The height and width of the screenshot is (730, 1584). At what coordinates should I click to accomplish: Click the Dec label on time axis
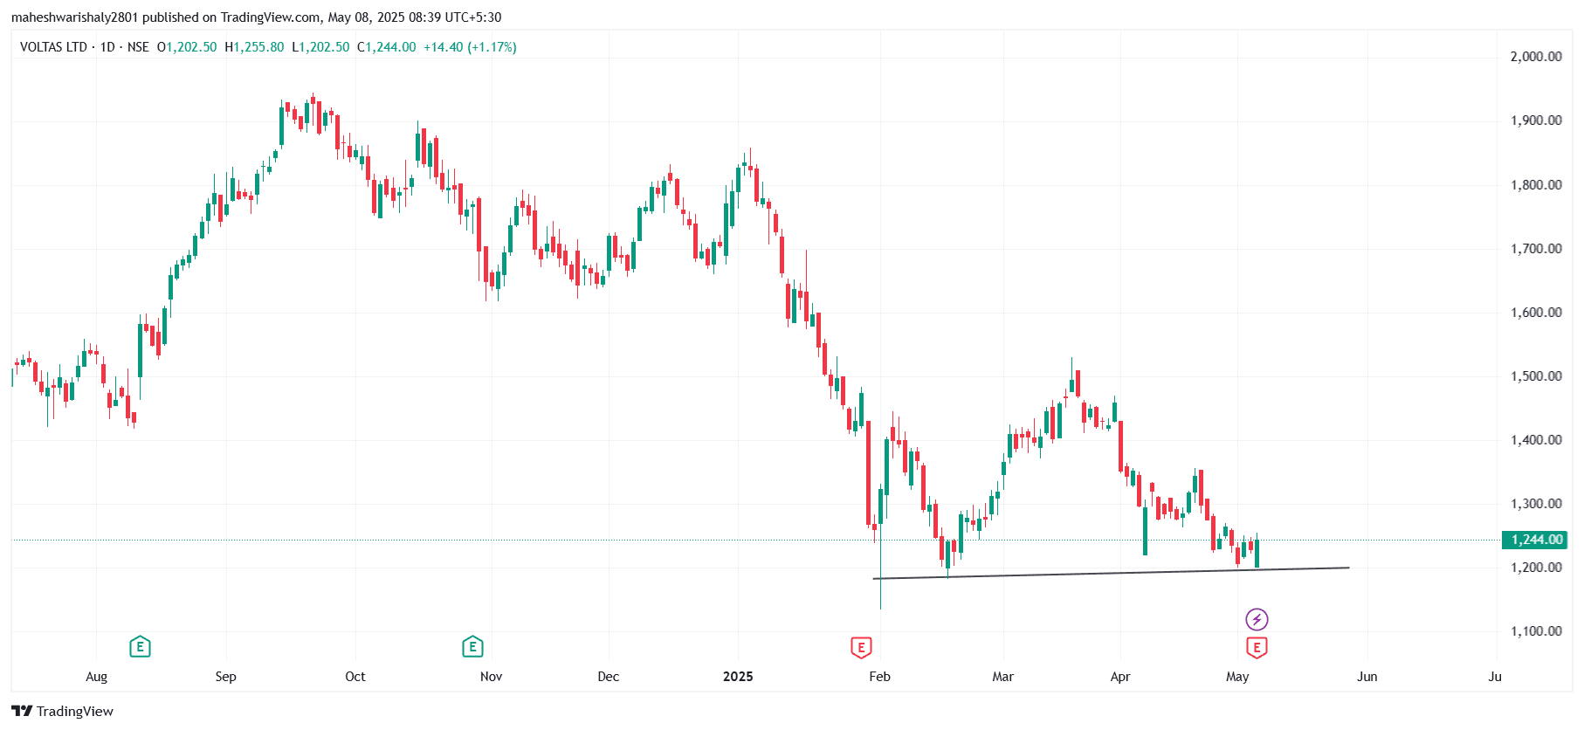coord(609,677)
